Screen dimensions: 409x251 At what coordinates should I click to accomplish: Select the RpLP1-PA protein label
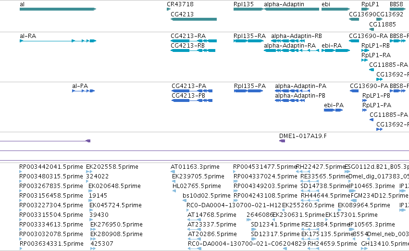(377, 105)
